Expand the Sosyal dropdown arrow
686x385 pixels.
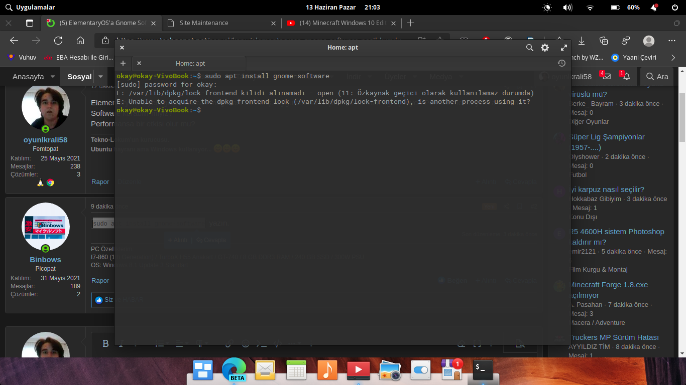pyautogui.click(x=100, y=77)
